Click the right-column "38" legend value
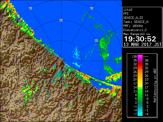 coord(146,60)
